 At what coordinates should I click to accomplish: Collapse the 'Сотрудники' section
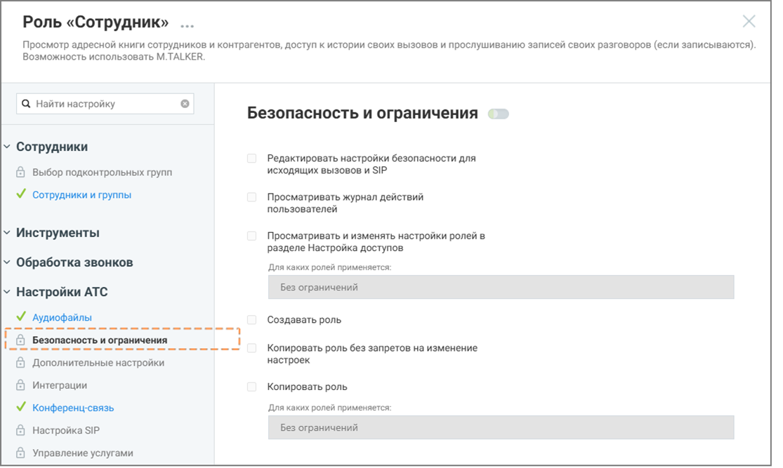pyautogui.click(x=7, y=147)
